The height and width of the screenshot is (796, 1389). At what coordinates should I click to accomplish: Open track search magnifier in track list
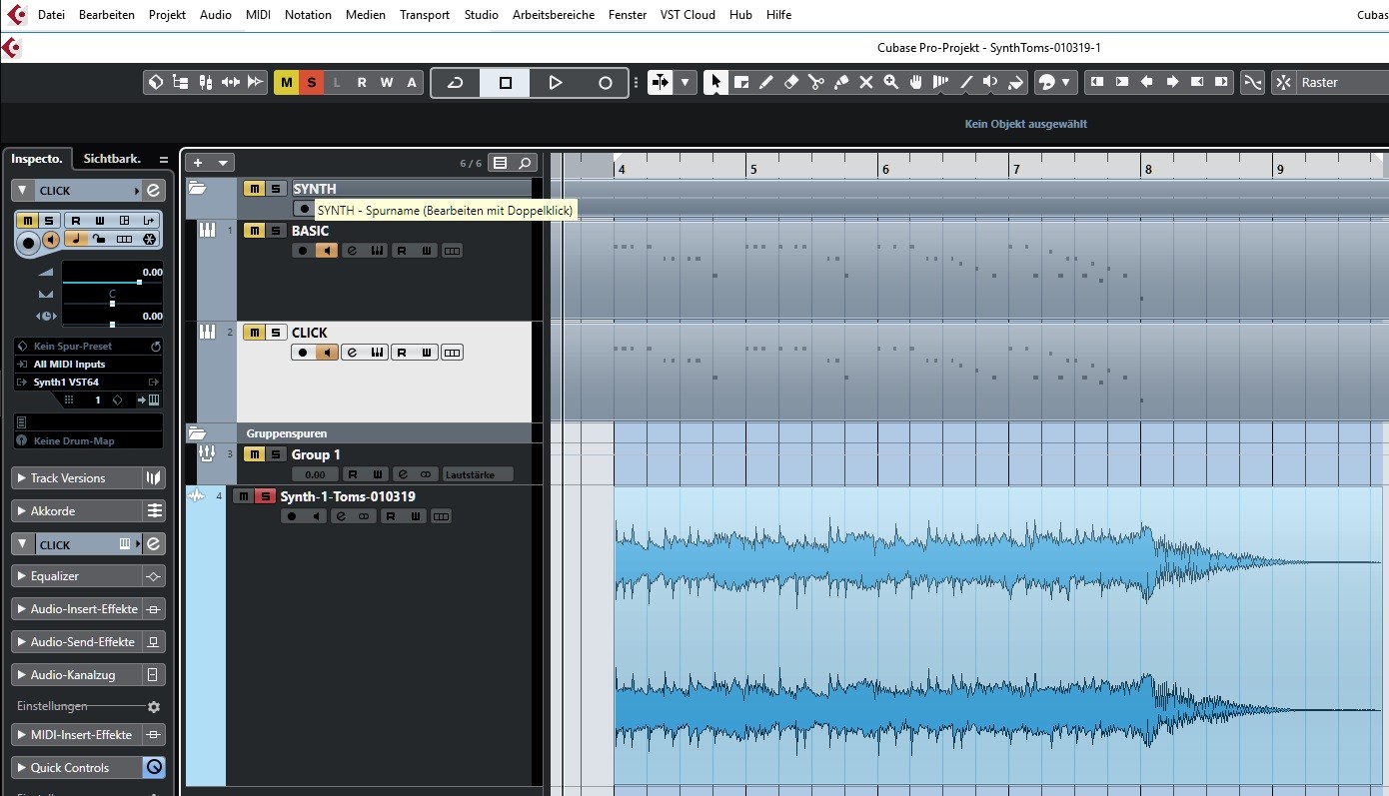pyautogui.click(x=525, y=163)
